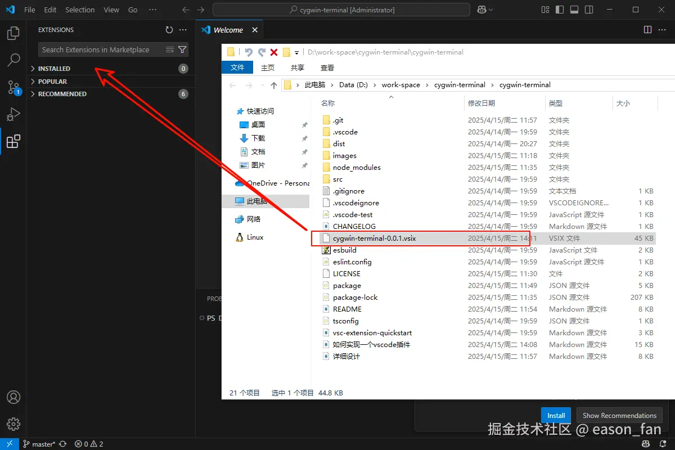Click the VS Code command center search box
Viewport: 675px width, 450px height.
341,10
